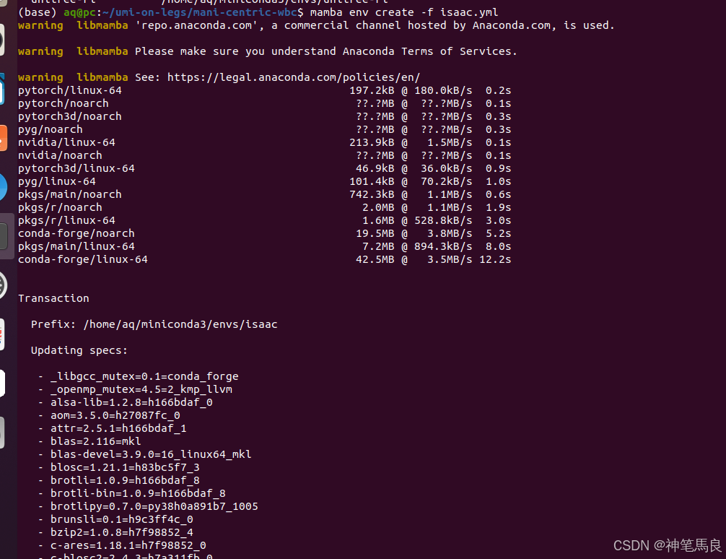Click the _openmp_mutex=4.5=2_kmp_llvm spec
The width and height of the screenshot is (726, 559).
(x=141, y=389)
